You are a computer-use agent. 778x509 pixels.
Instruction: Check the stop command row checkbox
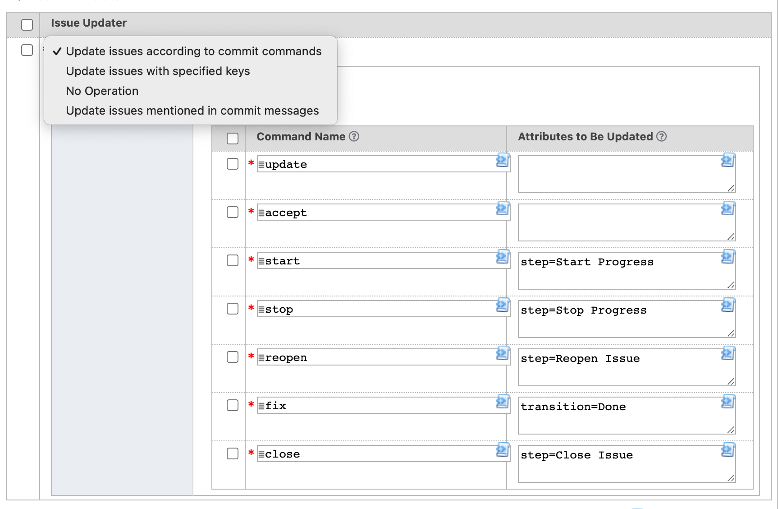(233, 309)
